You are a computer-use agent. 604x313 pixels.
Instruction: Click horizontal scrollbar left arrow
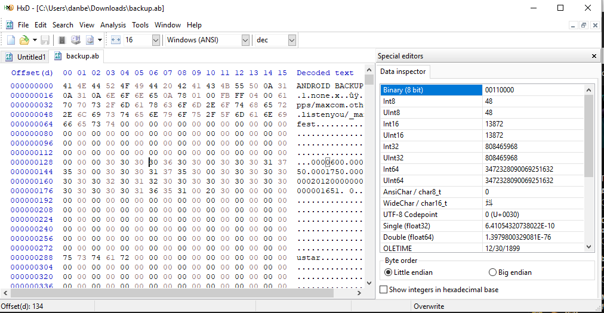[x=5, y=293]
